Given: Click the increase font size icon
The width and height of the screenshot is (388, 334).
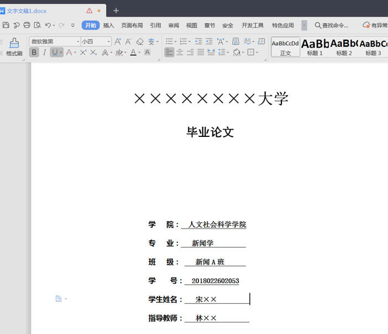Looking at the screenshot, I should 118,41.
